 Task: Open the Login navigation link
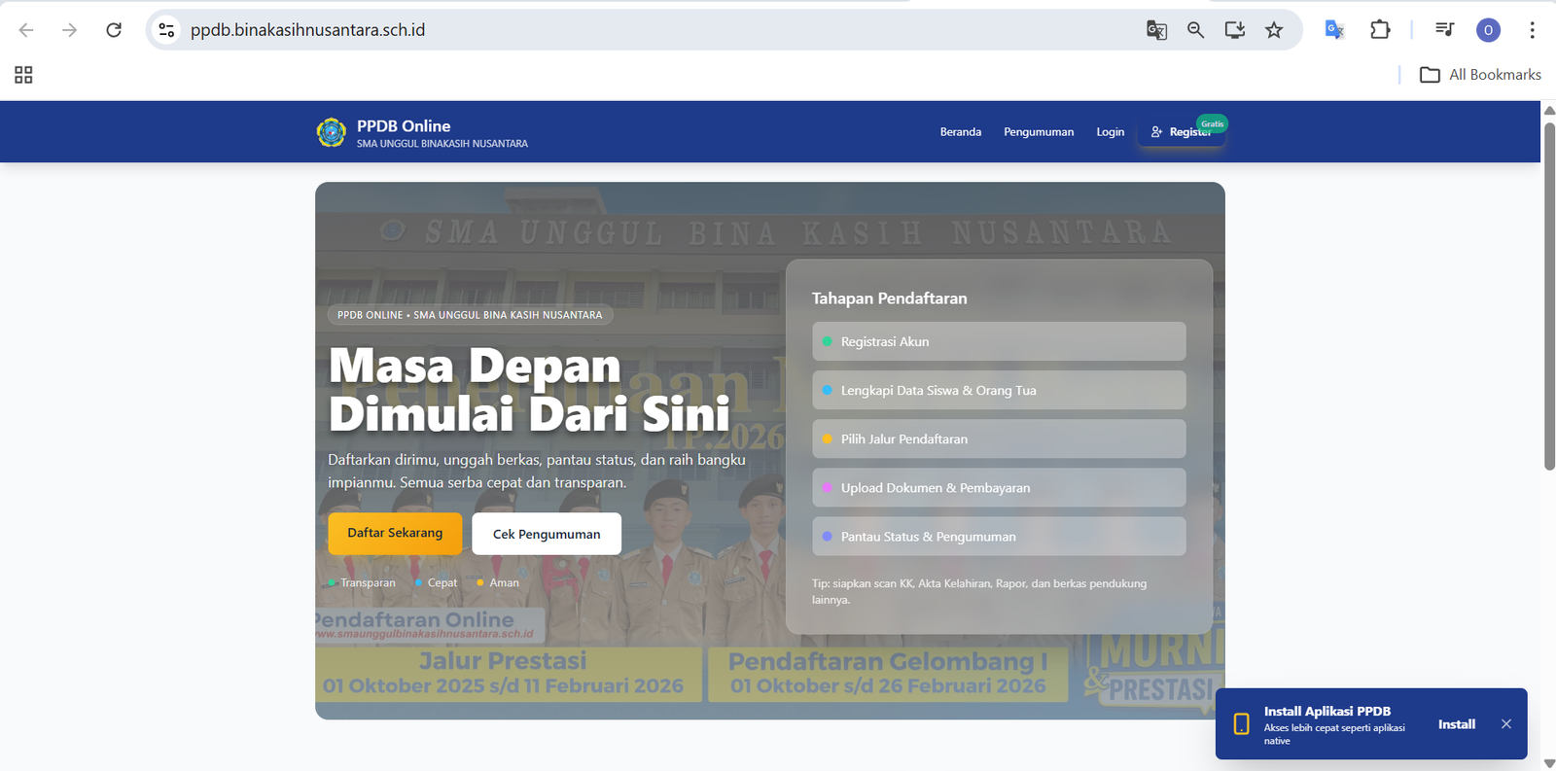1110,132
